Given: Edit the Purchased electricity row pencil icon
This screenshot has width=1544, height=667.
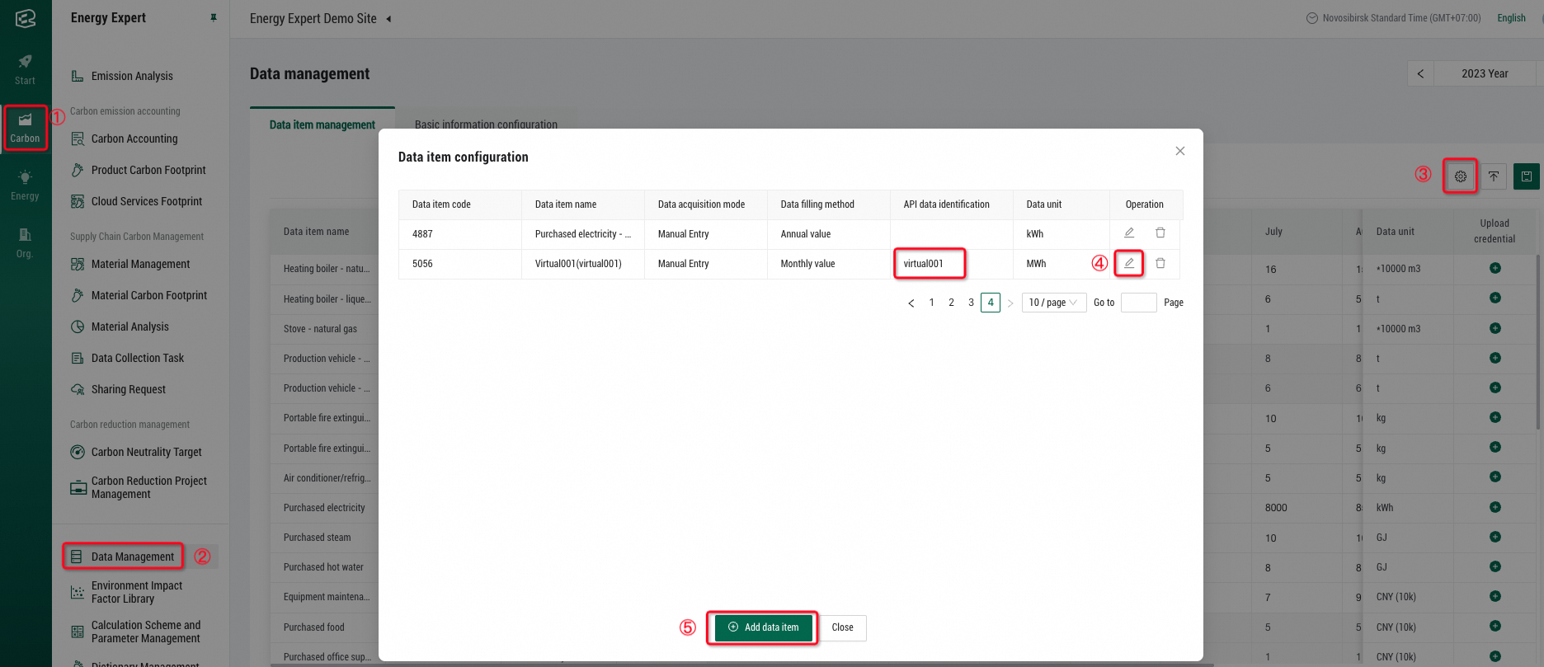Looking at the screenshot, I should [x=1129, y=233].
